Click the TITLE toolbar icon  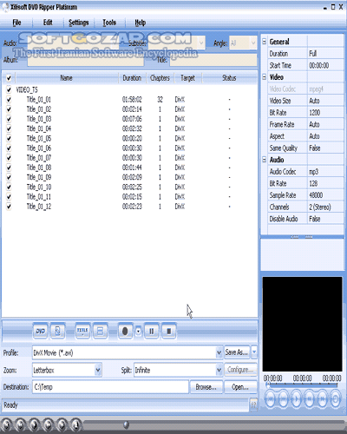pos(82,331)
